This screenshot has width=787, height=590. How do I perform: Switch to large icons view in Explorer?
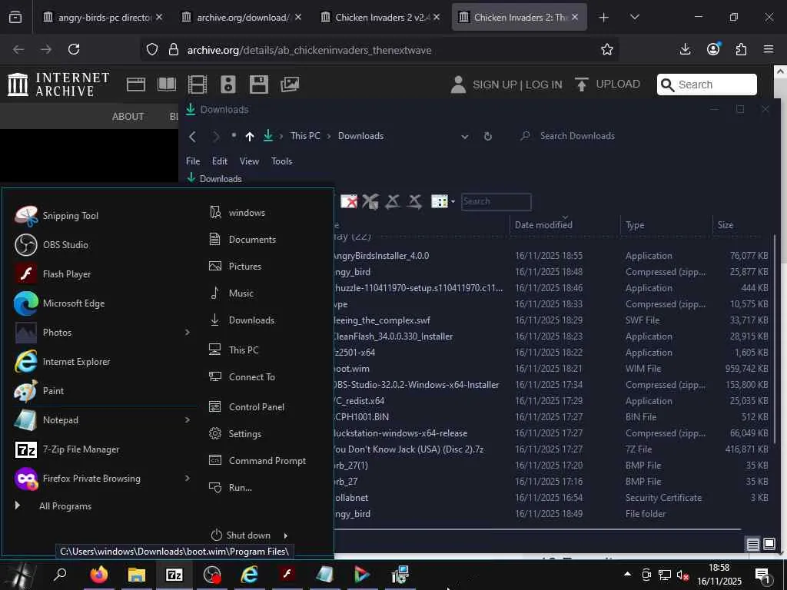pyautogui.click(x=769, y=544)
